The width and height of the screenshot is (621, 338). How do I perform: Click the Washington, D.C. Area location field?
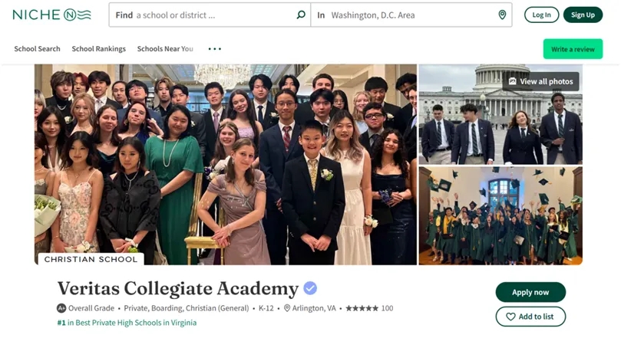tap(407, 15)
